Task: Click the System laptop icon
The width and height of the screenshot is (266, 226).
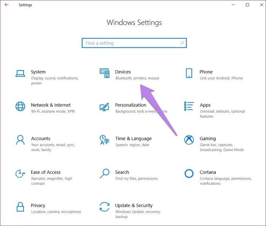Action: point(21,74)
